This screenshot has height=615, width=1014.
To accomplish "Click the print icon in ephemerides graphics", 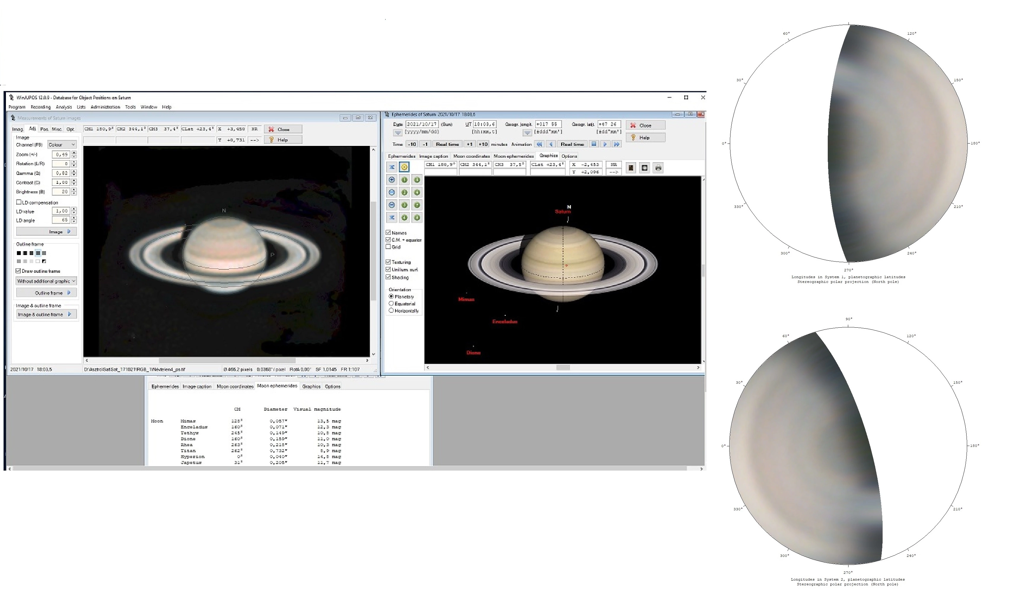I will pyautogui.click(x=658, y=168).
